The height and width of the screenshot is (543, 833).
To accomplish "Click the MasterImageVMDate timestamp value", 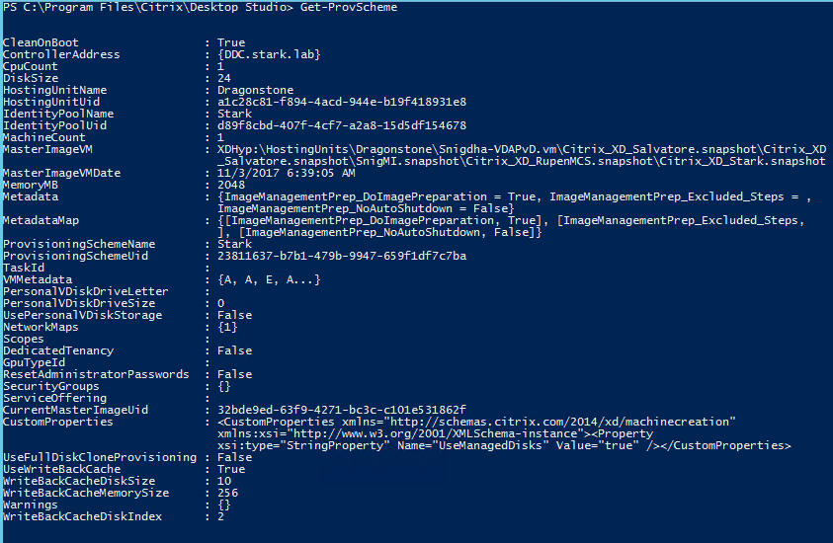I will pyautogui.click(x=286, y=173).
